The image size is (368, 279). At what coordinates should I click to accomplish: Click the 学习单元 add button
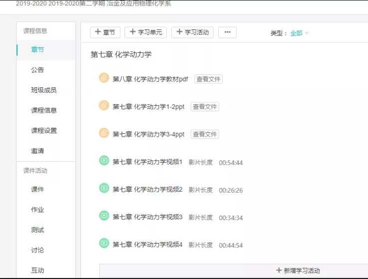pos(146,32)
